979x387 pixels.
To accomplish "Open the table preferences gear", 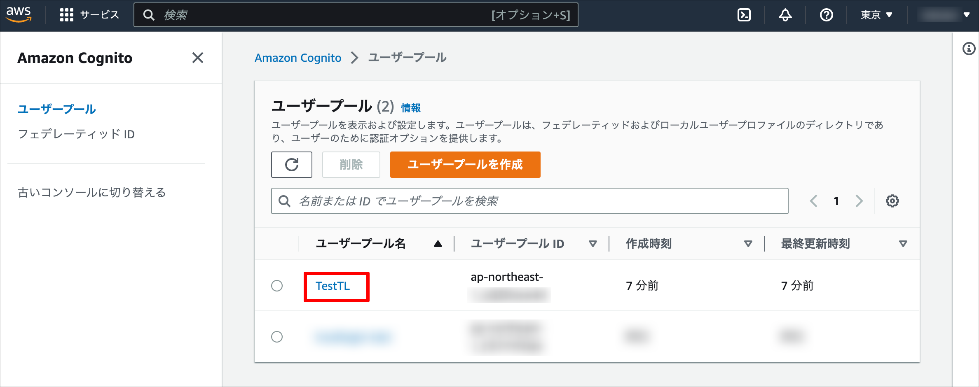I will pos(892,200).
